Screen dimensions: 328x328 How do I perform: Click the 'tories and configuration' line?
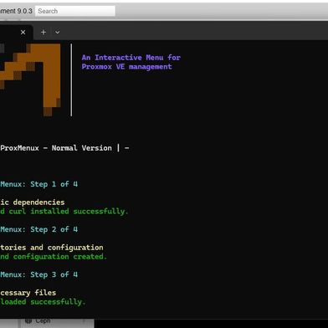(x=52, y=248)
